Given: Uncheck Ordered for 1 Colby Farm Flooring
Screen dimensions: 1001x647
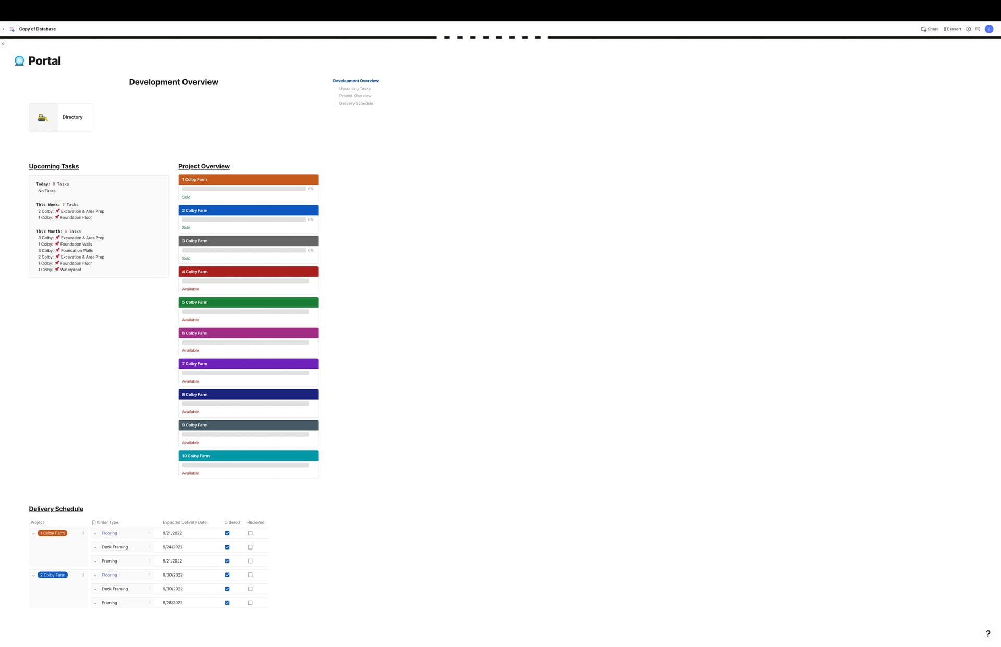Looking at the screenshot, I should [x=227, y=533].
